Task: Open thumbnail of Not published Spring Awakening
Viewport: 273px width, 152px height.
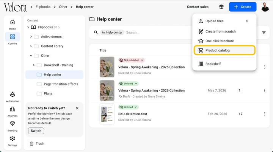Action: pyautogui.click(x=107, y=67)
